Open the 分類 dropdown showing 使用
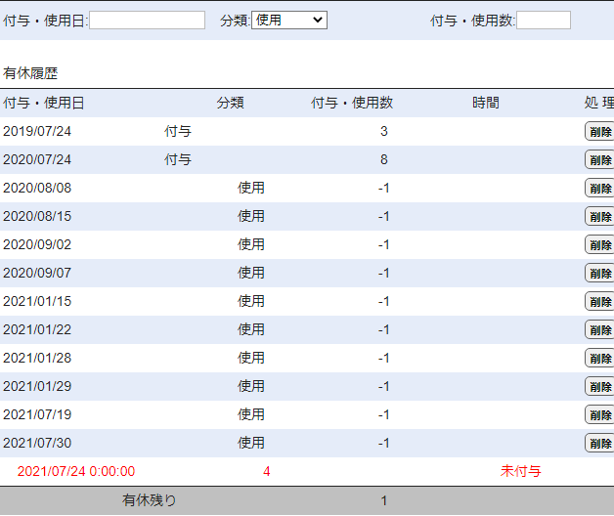 click(289, 21)
